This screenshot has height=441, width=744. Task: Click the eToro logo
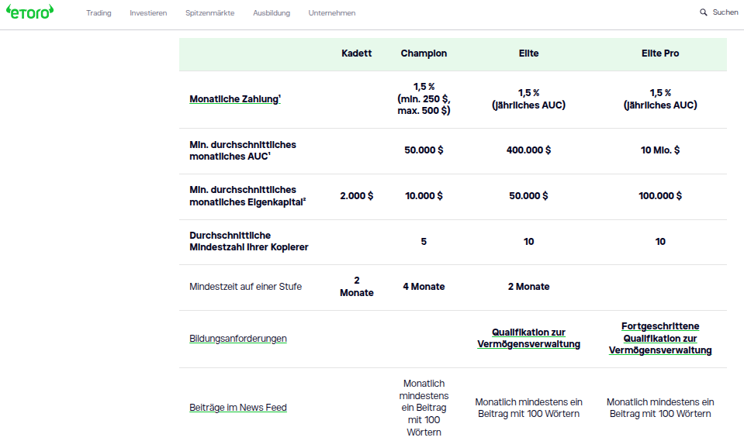(x=30, y=12)
